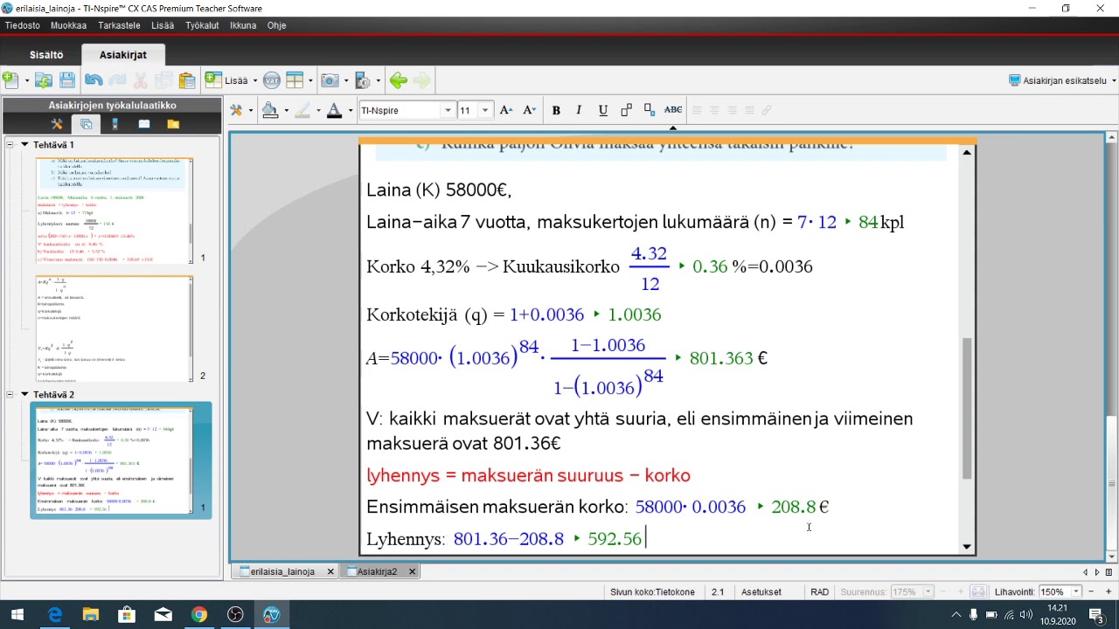
Task: Click the Notes tools wrench icon
Action: point(236,110)
